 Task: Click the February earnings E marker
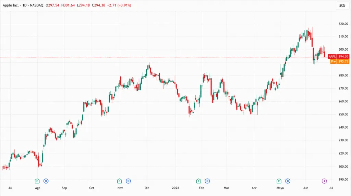pos(198,181)
